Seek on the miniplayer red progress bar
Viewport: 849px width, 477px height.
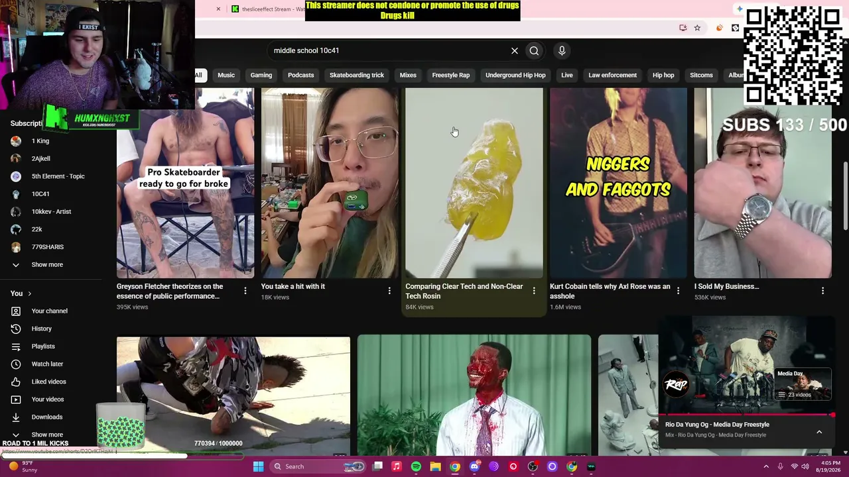point(747,415)
